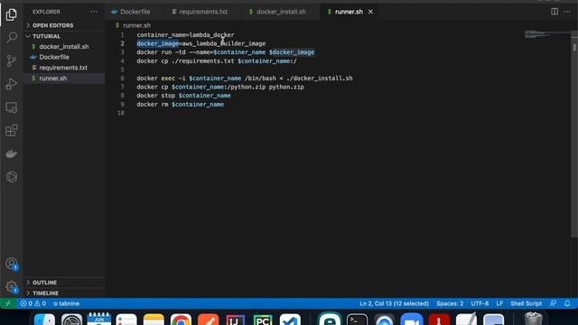Close the runner.sh tab
This screenshot has height=325, width=578.
370,12
